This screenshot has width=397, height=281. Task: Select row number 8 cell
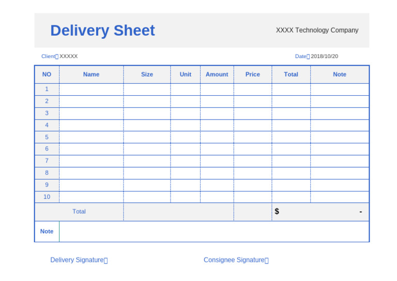pyautogui.click(x=47, y=173)
